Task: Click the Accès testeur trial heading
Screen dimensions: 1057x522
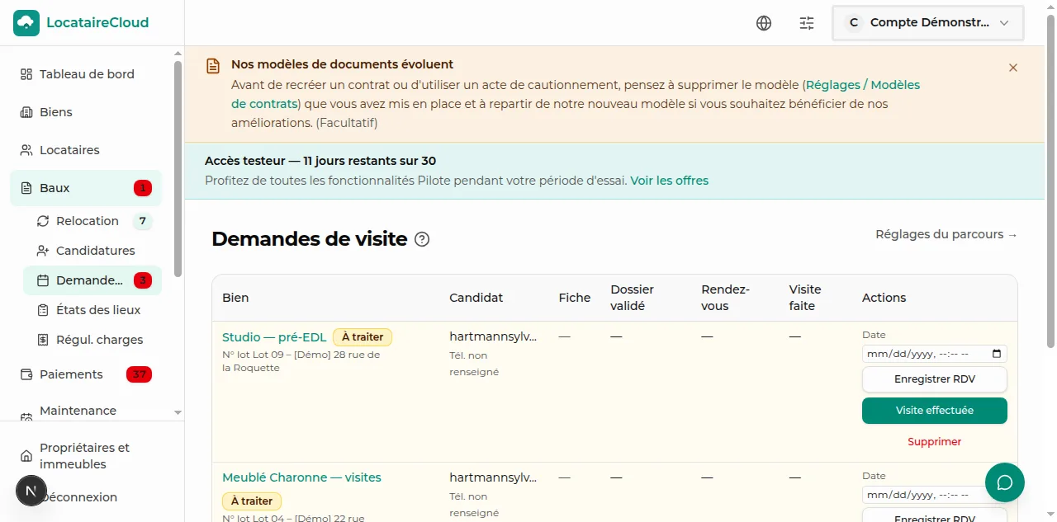Action: click(320, 161)
